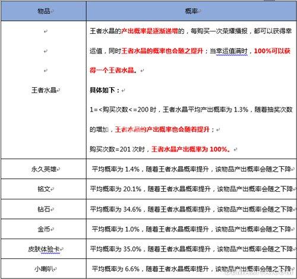
Task: Select the 概率 header cell
Action: pyautogui.click(x=191, y=11)
